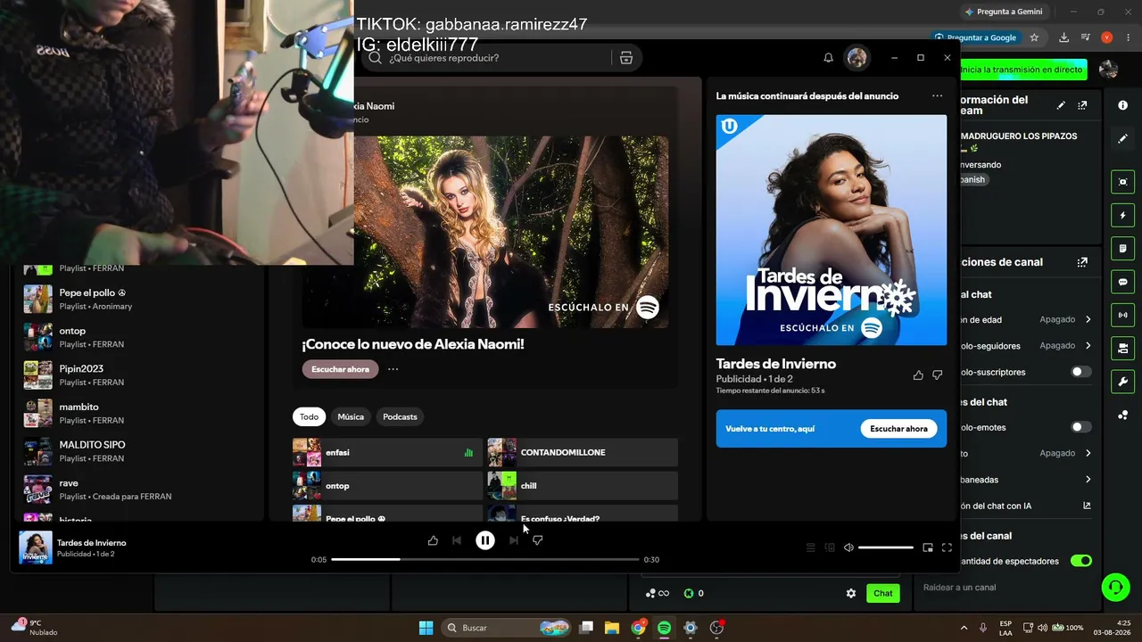1142x642 pixels.
Task: Click the taskbar Buscar search box
Action: click(507, 628)
